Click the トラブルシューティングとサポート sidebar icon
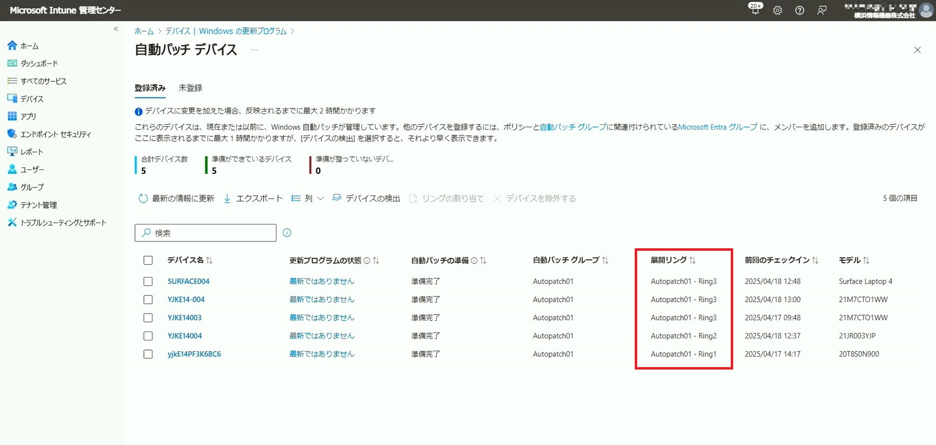This screenshot has height=445, width=936. (x=12, y=222)
